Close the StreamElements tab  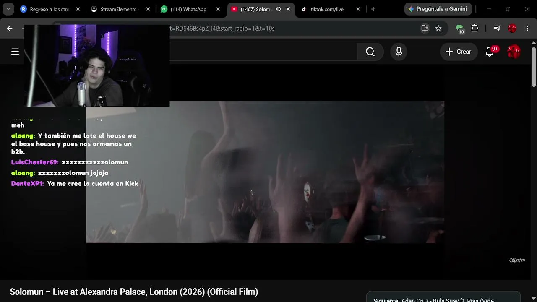coord(149,9)
